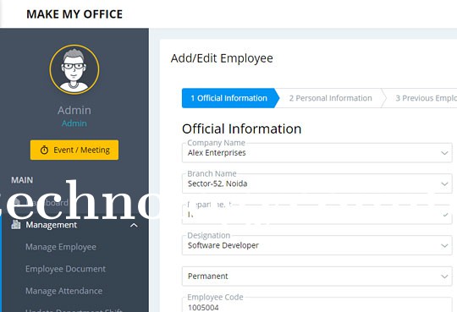The height and width of the screenshot is (312, 457).
Task: Switch to 1 Official Information step
Action: 229,98
